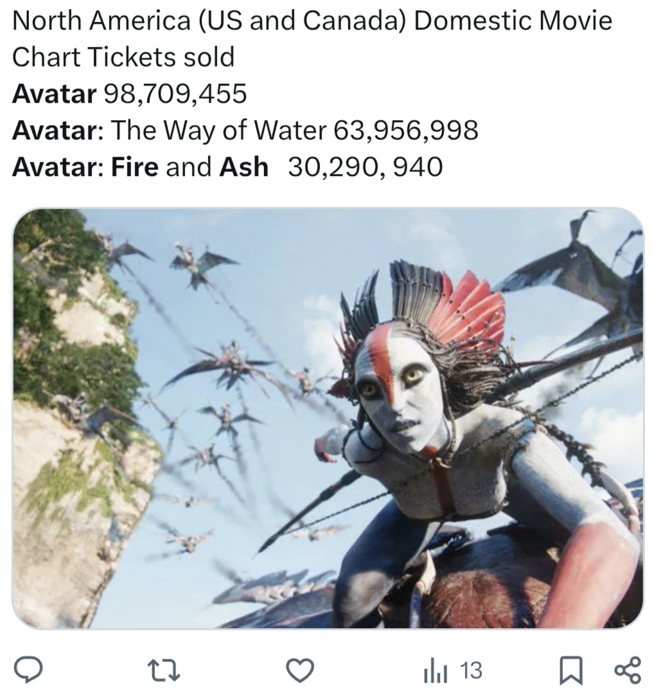Screen dimensions: 654x693
Task: Open view analytics bar-chart icon
Action: tap(434, 671)
